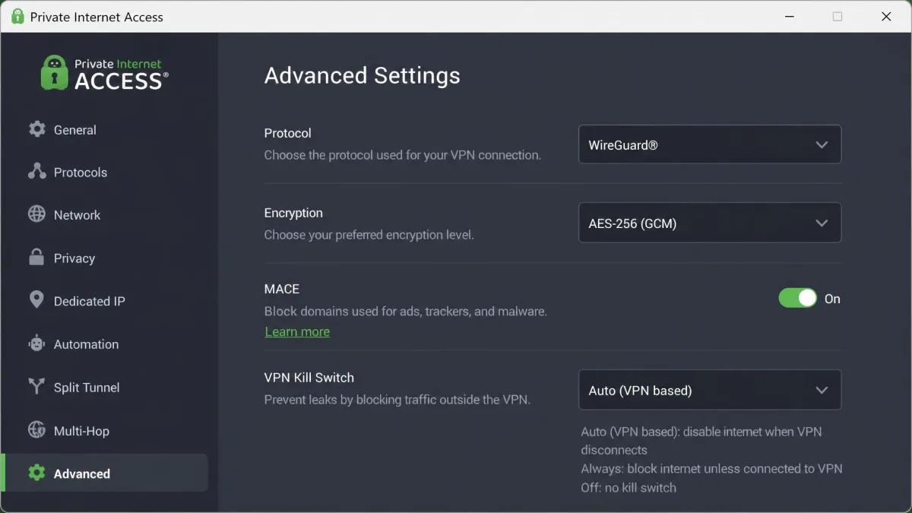Open the General settings section
Screen dimensions: 912x513
pos(106,129)
